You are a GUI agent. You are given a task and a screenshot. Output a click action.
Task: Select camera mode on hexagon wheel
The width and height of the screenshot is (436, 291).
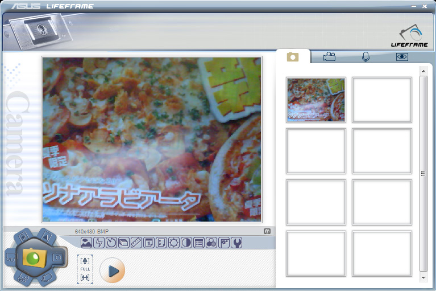pyautogui.click(x=58, y=257)
